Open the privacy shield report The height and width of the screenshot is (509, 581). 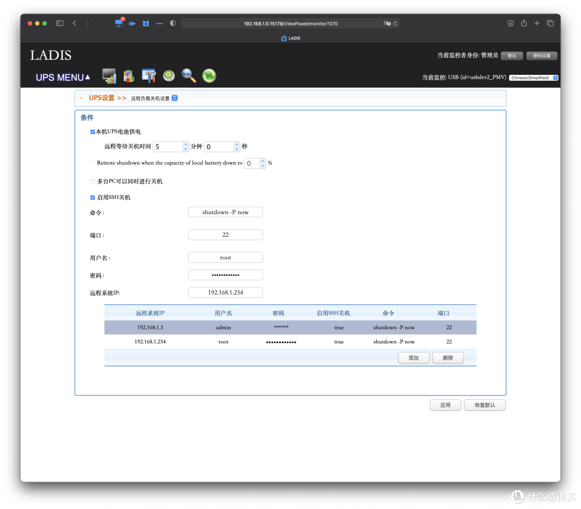point(173,23)
